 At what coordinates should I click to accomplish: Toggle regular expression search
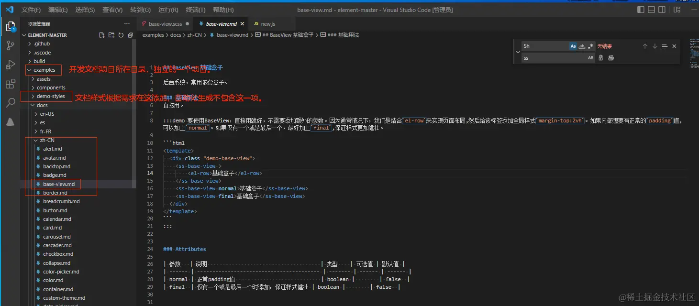[590, 46]
